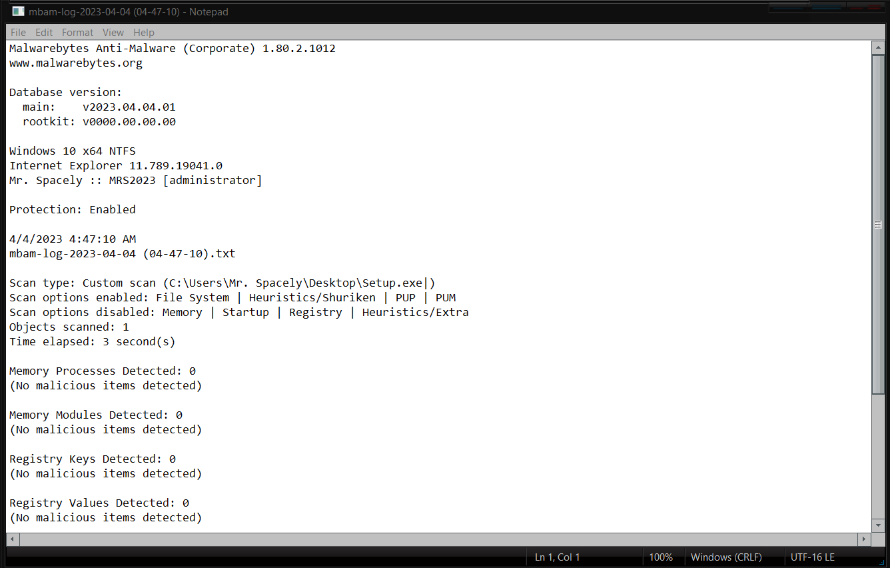Click the 'Scan options disabled' line
890x568 pixels.
point(239,313)
